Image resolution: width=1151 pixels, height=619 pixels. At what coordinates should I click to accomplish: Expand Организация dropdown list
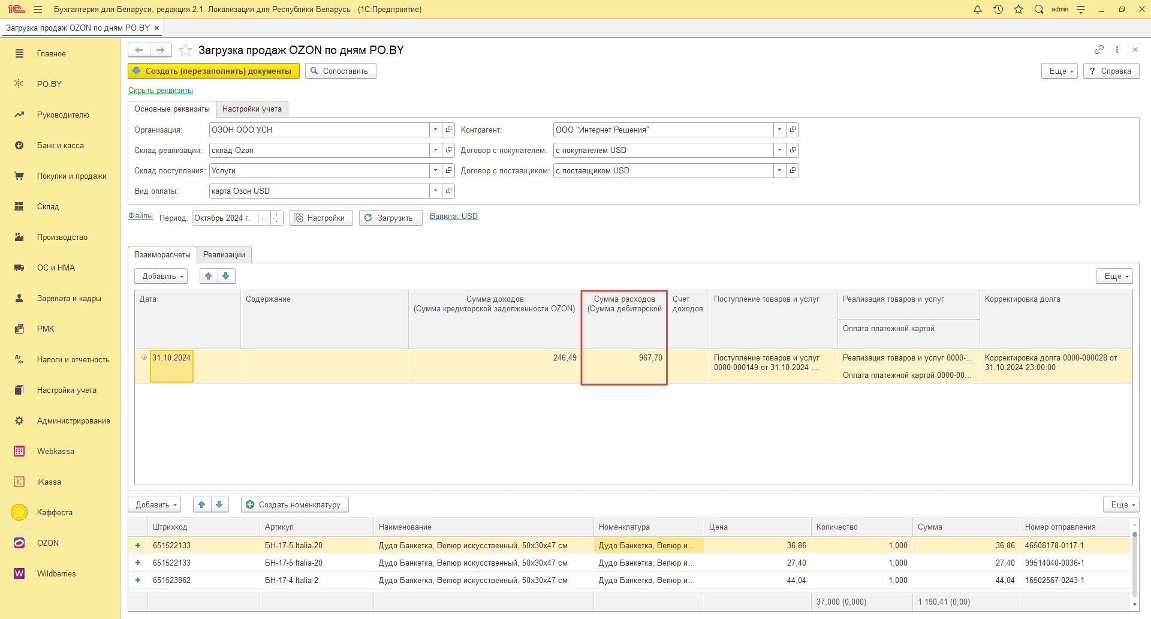436,130
